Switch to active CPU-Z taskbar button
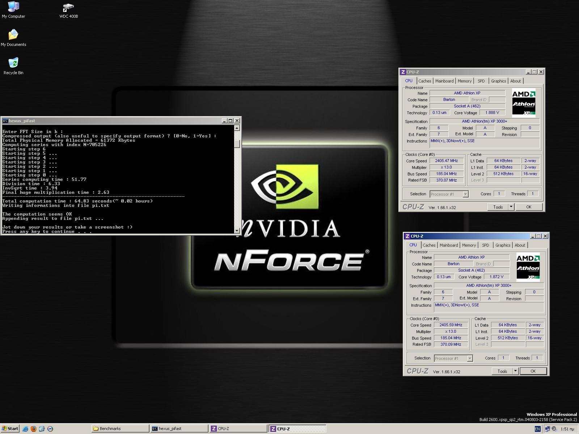Viewport: 579px width, 434px height. (297, 429)
